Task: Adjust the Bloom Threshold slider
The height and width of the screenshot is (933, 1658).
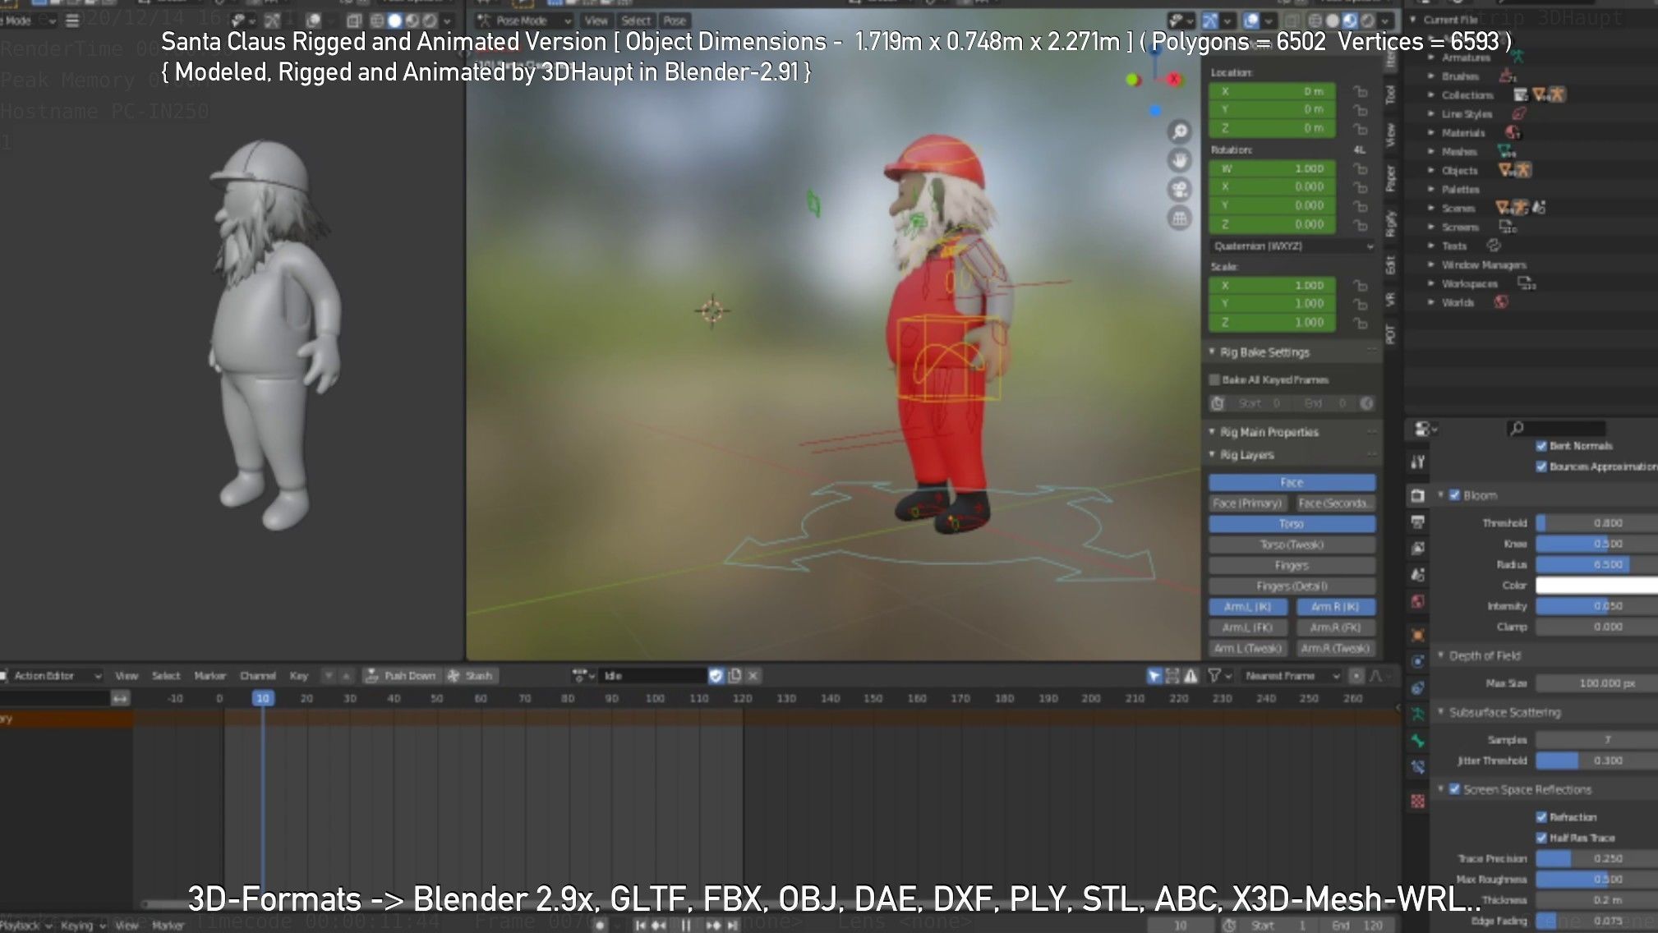Action: pos(1596,522)
